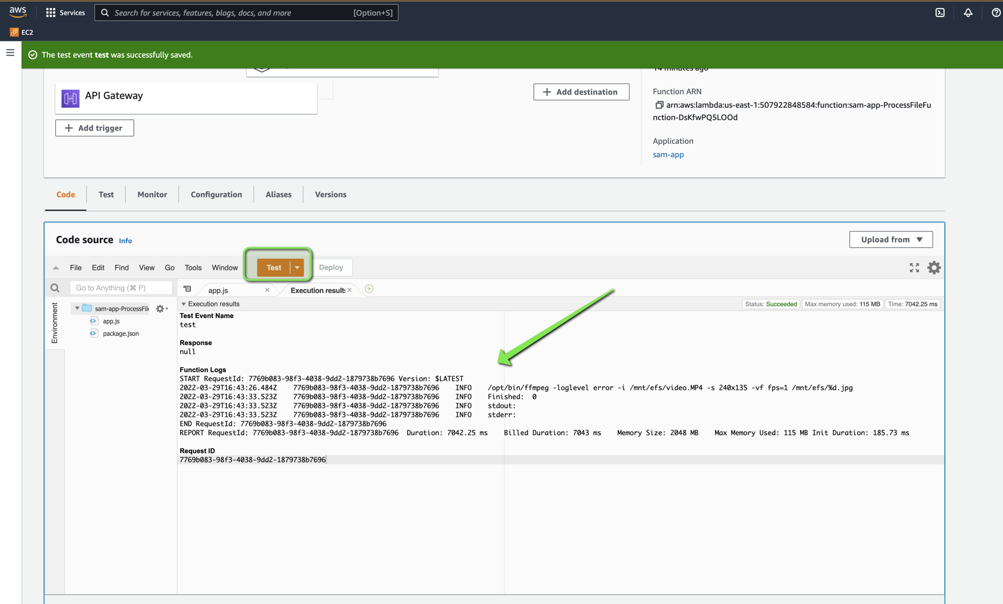1003x604 pixels.
Task: Switch to the Aliases tab
Action: click(278, 194)
